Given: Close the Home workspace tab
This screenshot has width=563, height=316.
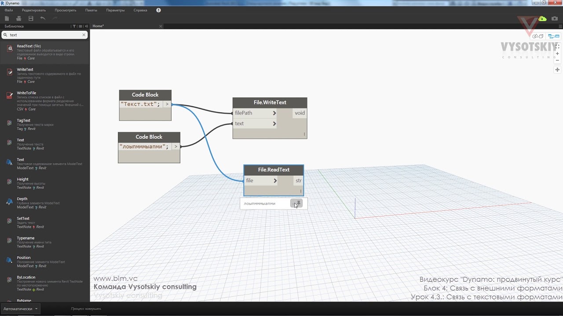Looking at the screenshot, I should (x=161, y=26).
